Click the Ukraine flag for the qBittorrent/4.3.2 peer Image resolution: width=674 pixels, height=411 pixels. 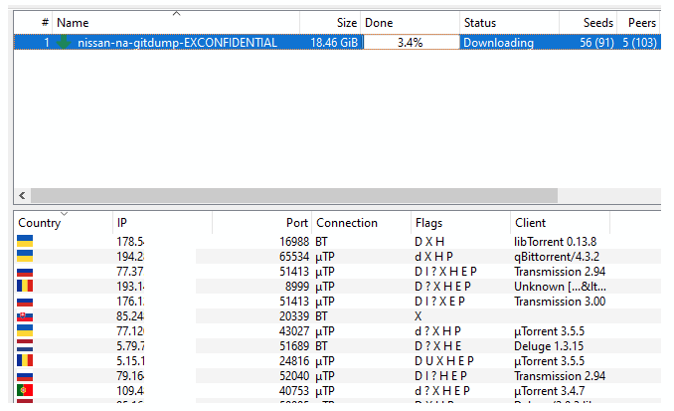[25, 256]
